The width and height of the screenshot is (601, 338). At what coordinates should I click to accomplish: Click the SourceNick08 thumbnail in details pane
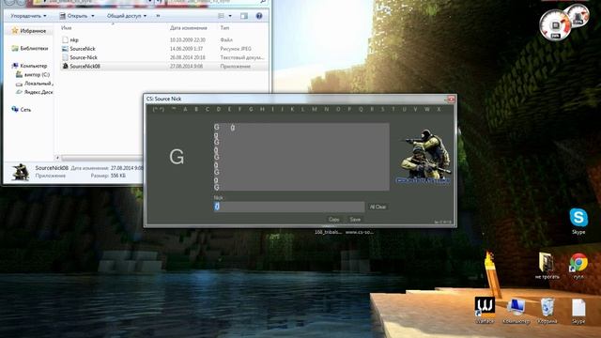(x=21, y=172)
